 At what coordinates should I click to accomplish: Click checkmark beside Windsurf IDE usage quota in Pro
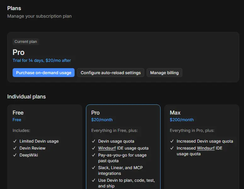point(94,148)
